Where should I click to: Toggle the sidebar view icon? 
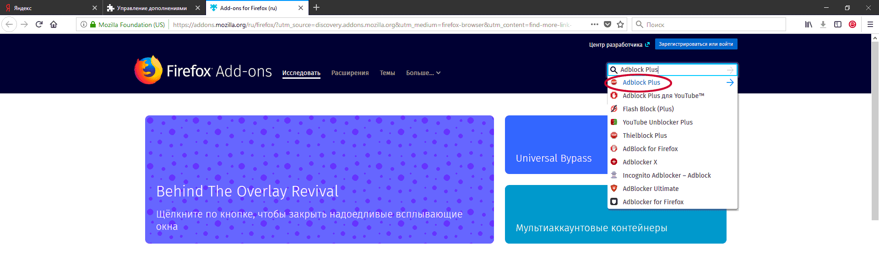(x=838, y=25)
